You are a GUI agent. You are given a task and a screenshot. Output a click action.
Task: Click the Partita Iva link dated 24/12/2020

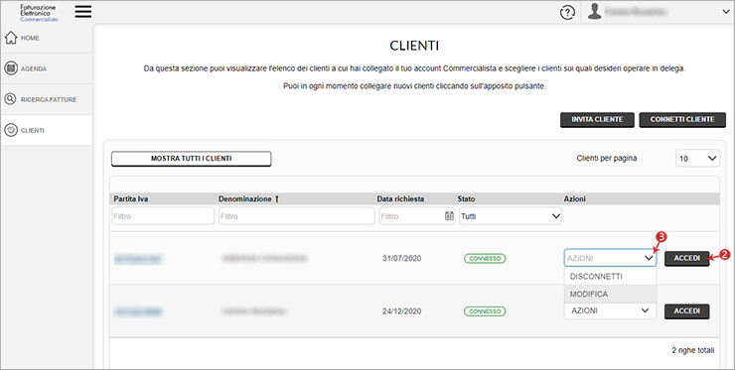point(138,311)
